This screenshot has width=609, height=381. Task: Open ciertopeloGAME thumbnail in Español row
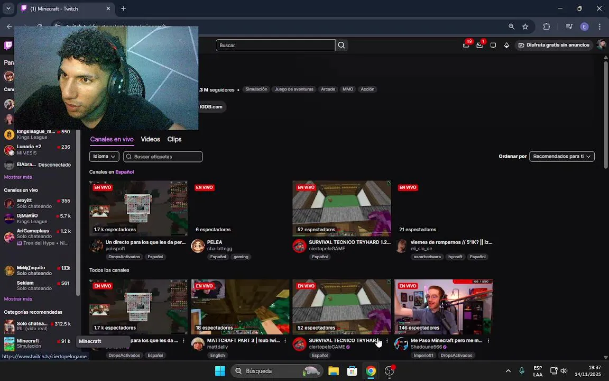click(342, 208)
